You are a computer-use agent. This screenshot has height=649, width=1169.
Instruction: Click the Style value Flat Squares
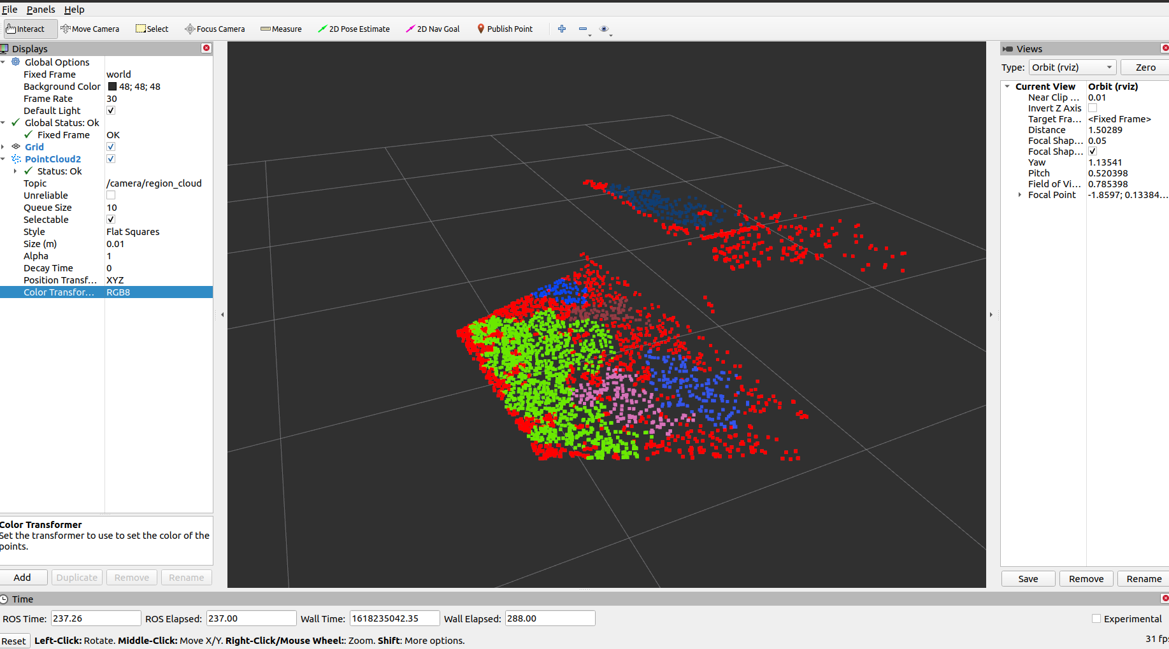click(133, 231)
